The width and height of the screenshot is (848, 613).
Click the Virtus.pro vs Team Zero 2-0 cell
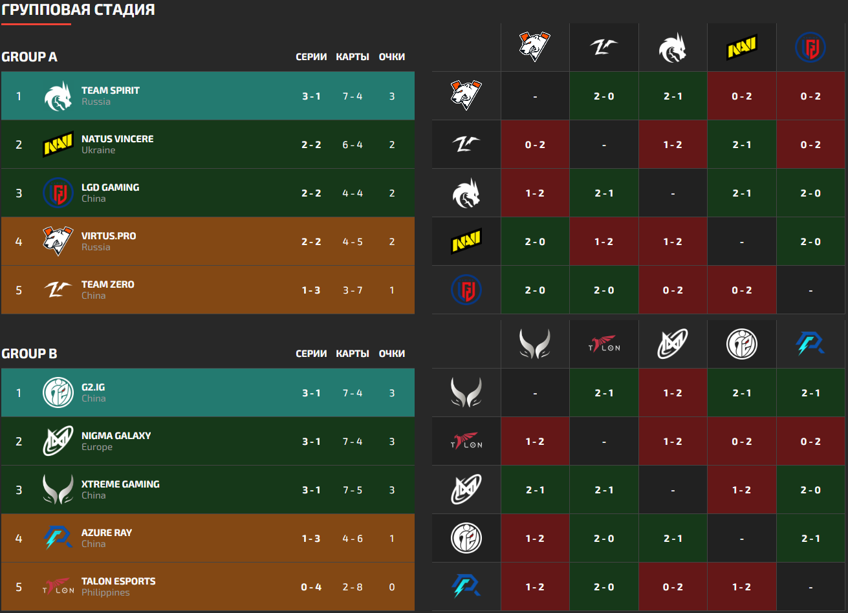(604, 96)
